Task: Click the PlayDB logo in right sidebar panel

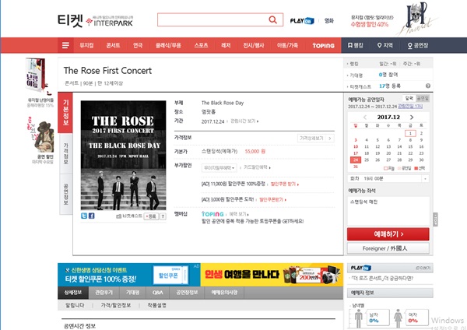Action: [360, 268]
